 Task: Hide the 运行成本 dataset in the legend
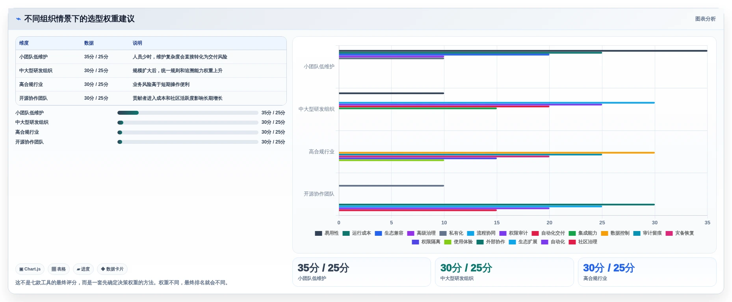357,233
